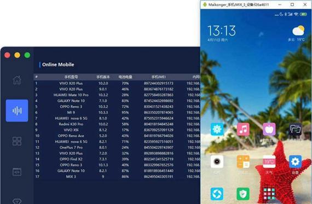Open the four-squares grid sidebar icon
This screenshot has width=312, height=204.
click(x=17, y=141)
